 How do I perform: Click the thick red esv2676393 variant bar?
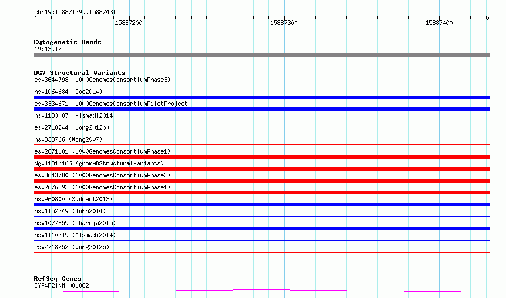coord(262,193)
